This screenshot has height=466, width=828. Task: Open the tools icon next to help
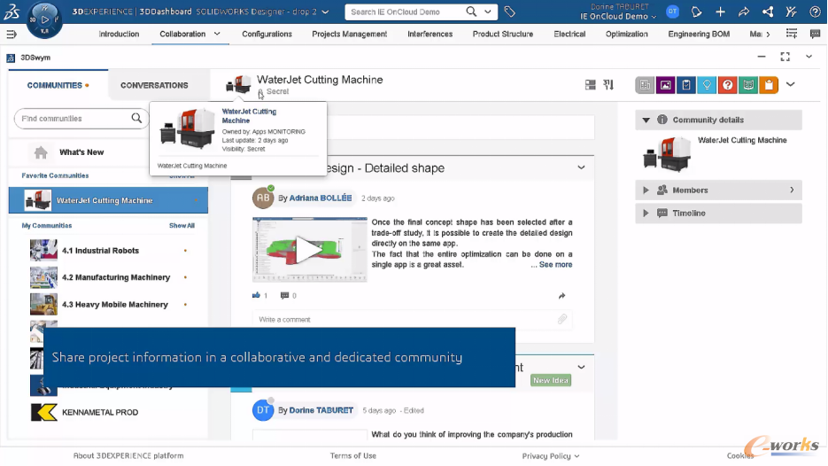pos(791,12)
